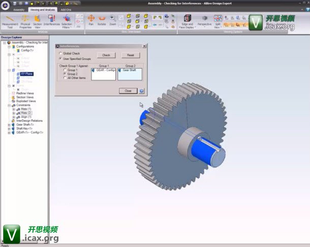The height and width of the screenshot is (247, 310).
Task: Click the Reset button
Action: 131,55
